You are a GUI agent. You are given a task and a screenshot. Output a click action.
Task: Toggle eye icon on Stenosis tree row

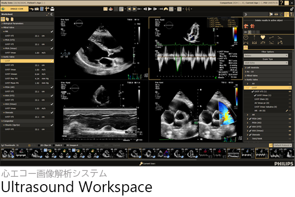coord(290,135)
